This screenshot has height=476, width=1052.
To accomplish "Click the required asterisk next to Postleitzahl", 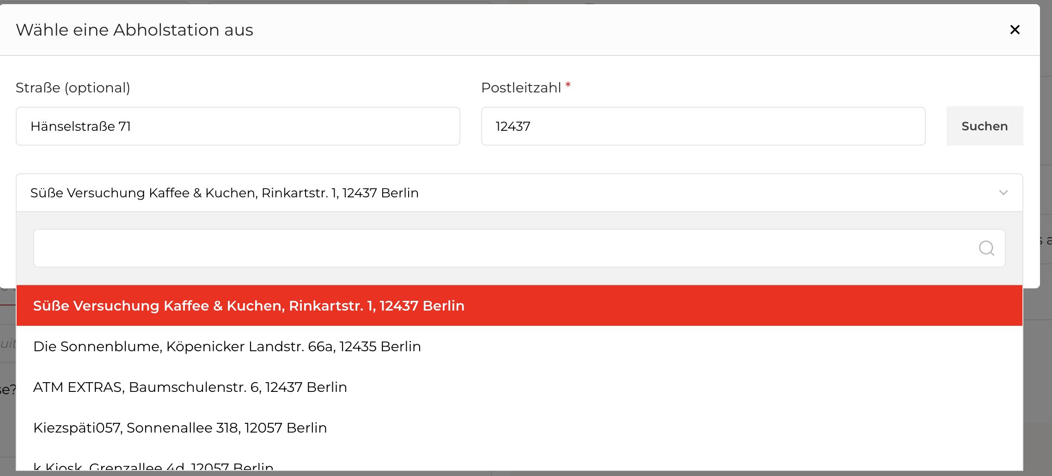I will coord(568,85).
